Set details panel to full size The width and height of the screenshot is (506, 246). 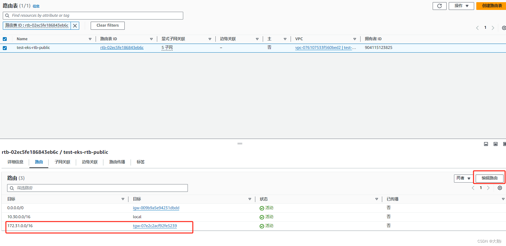point(504,144)
